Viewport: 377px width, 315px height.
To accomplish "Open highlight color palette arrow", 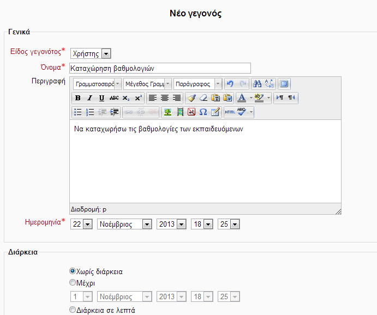I will coord(268,98).
